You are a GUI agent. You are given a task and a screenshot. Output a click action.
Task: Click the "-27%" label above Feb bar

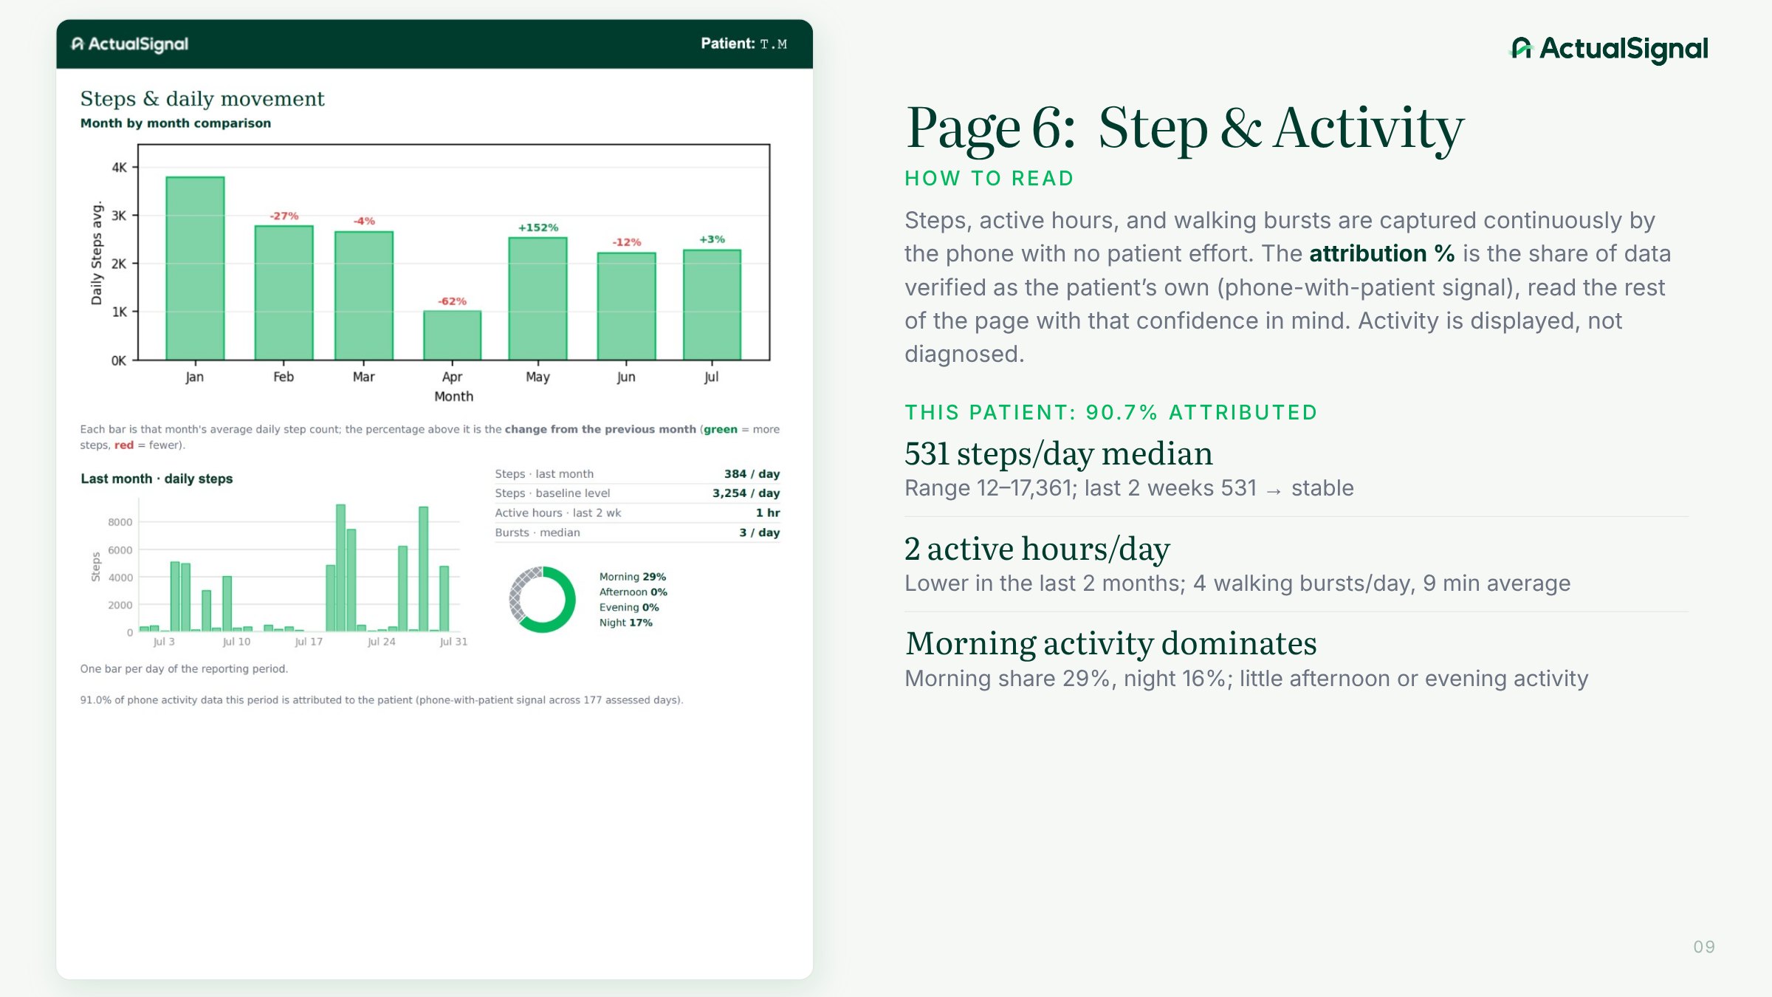click(x=284, y=216)
